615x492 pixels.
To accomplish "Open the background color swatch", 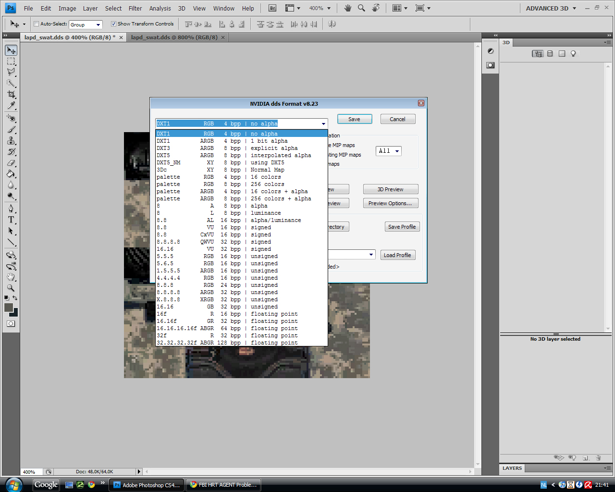I will pyautogui.click(x=15, y=314).
